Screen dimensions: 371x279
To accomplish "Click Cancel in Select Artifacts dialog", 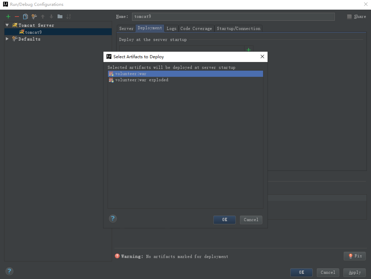I will point(251,220).
